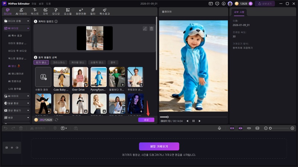This screenshot has height=167, width=298.
Task: Edit the uploaded character image (pencil icon)
Action: point(145,29)
